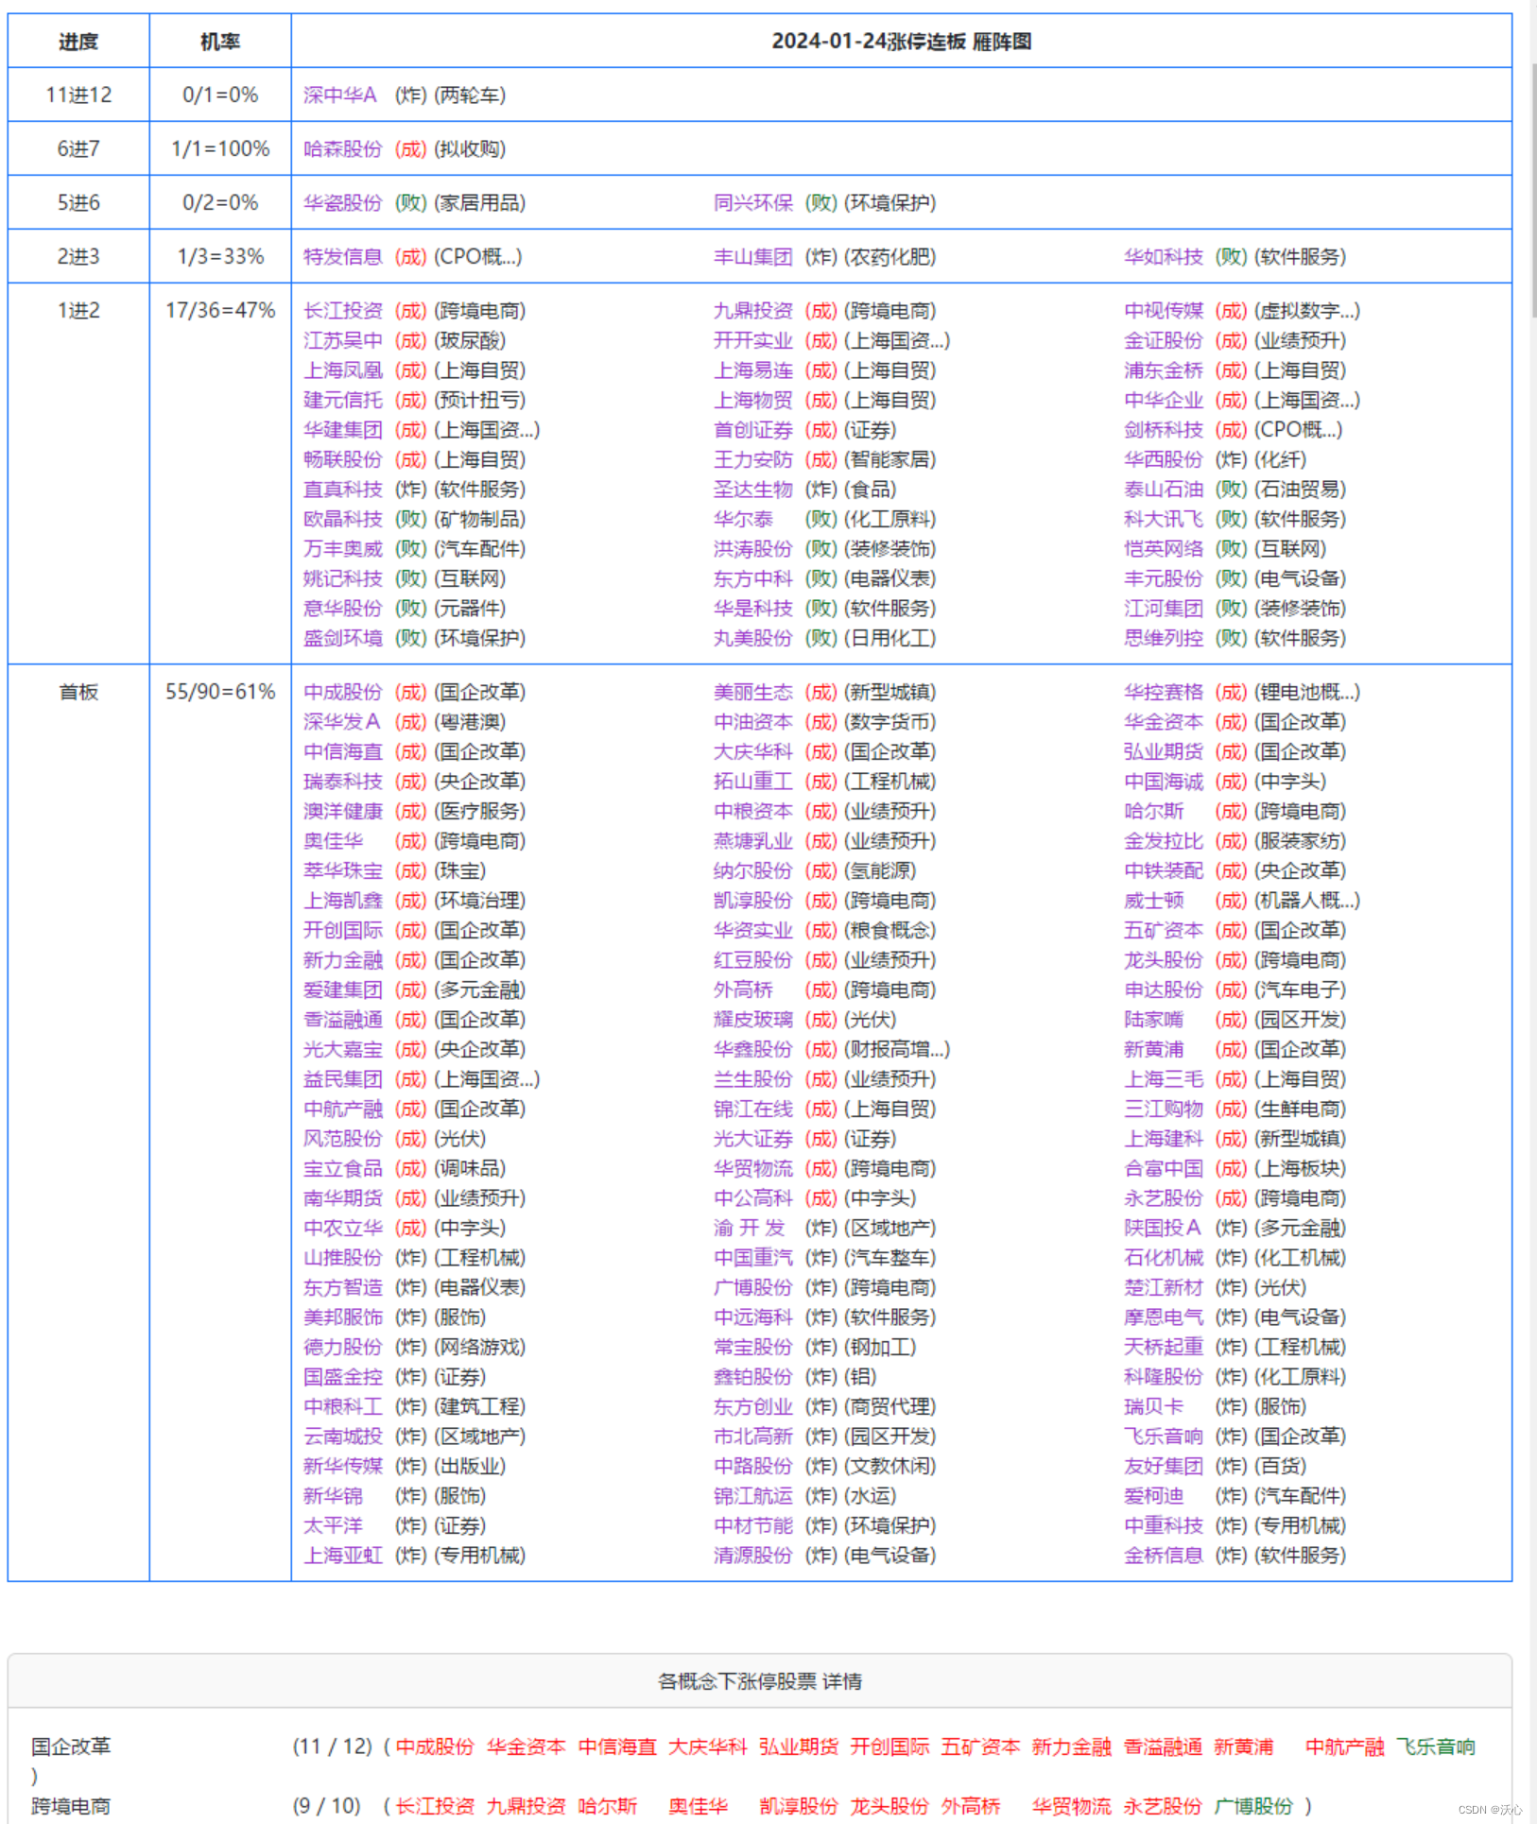Viewport: 1537px width, 1824px height.
Task: Click the 开开实业 stock link
Action: pyautogui.click(x=752, y=340)
